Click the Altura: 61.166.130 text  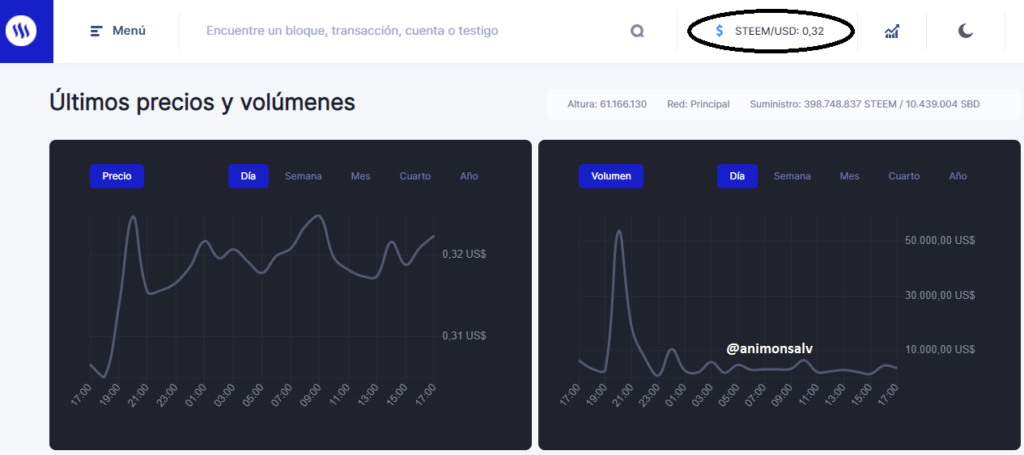click(607, 104)
